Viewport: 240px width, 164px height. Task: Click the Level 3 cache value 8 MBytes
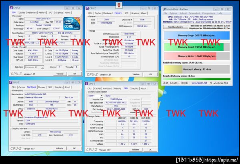click(x=62, y=60)
